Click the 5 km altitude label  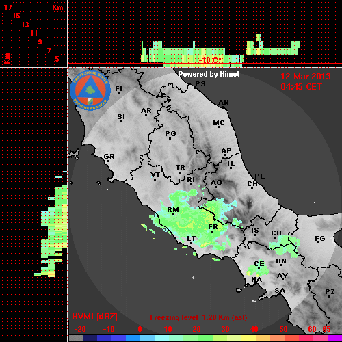57,59
